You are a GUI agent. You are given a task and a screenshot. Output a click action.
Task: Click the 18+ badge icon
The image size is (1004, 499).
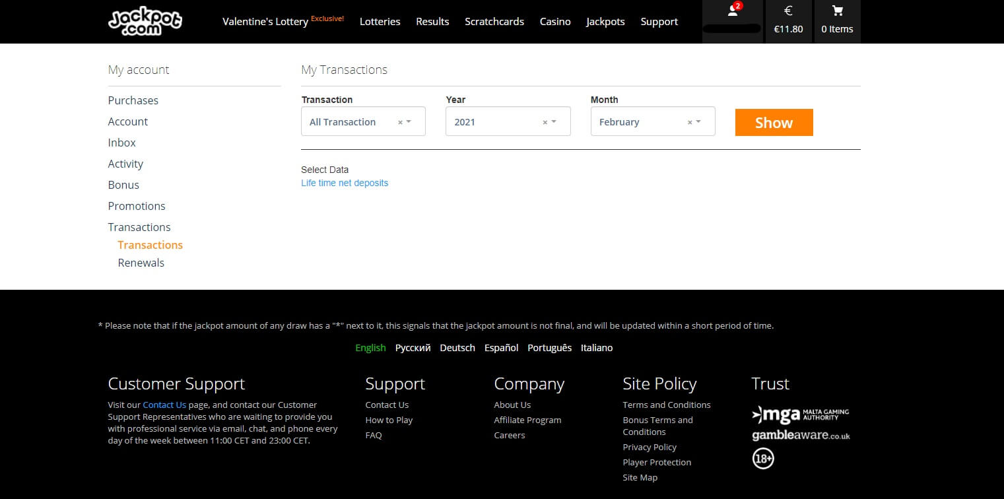click(763, 458)
